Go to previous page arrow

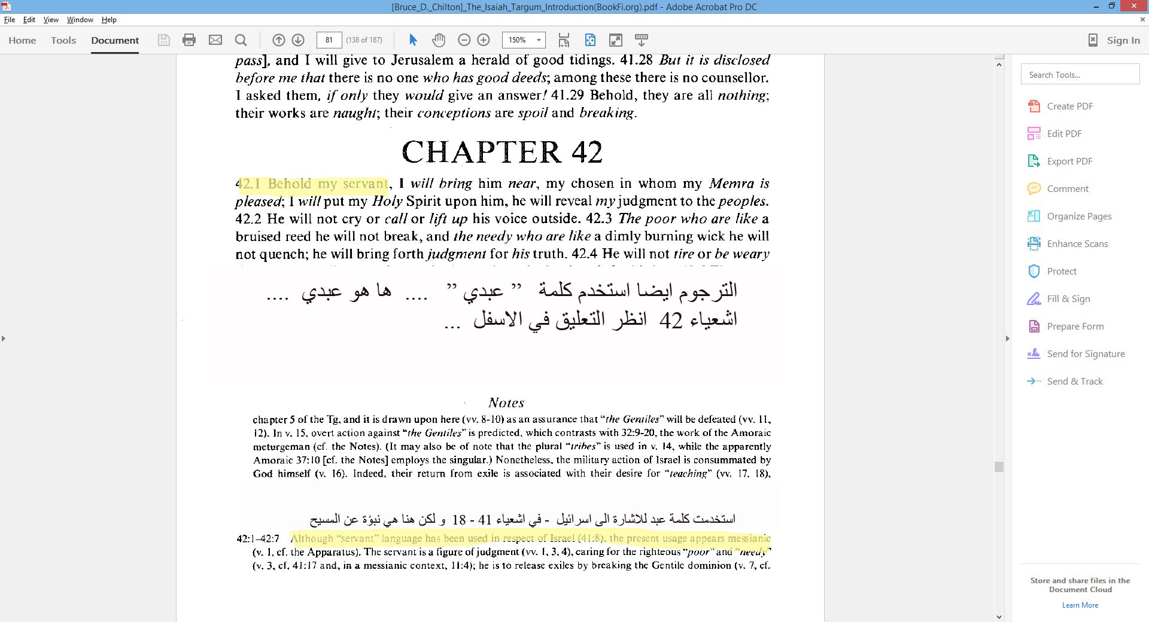pos(279,40)
